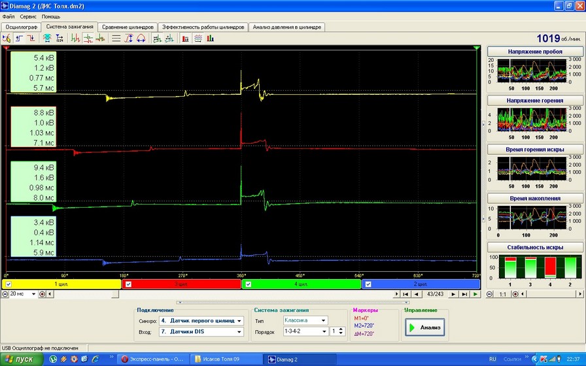Image resolution: width=586 pixels, height=366 pixels.
Task: Switch to Эффективность работы цилиндров tab
Action: tap(203, 27)
